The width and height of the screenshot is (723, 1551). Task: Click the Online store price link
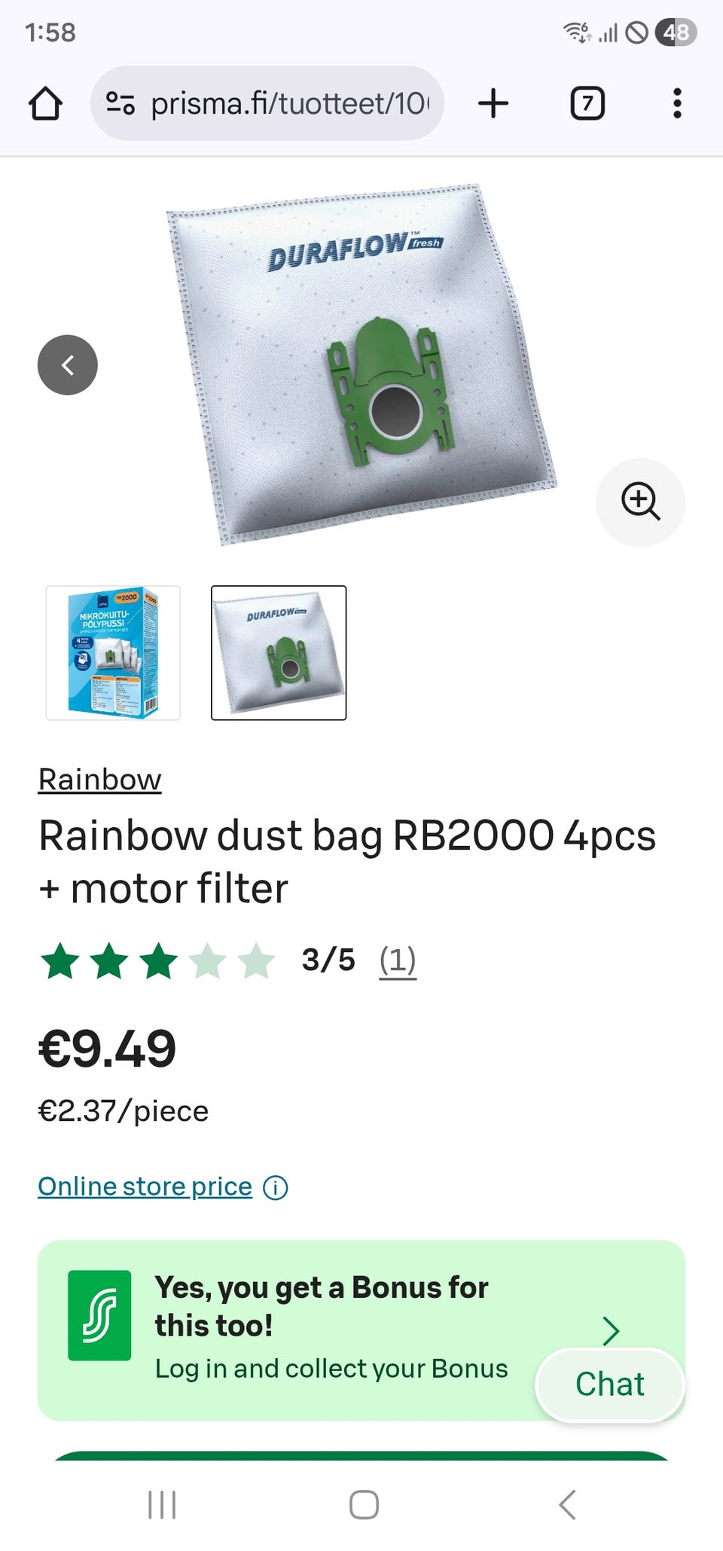(x=145, y=1186)
